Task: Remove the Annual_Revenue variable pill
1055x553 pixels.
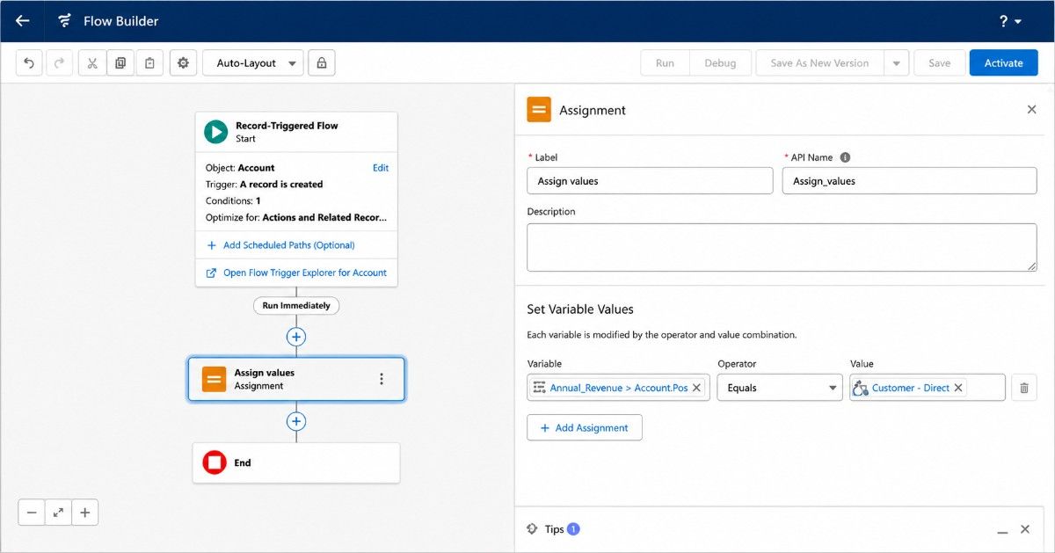Action: pyautogui.click(x=696, y=388)
